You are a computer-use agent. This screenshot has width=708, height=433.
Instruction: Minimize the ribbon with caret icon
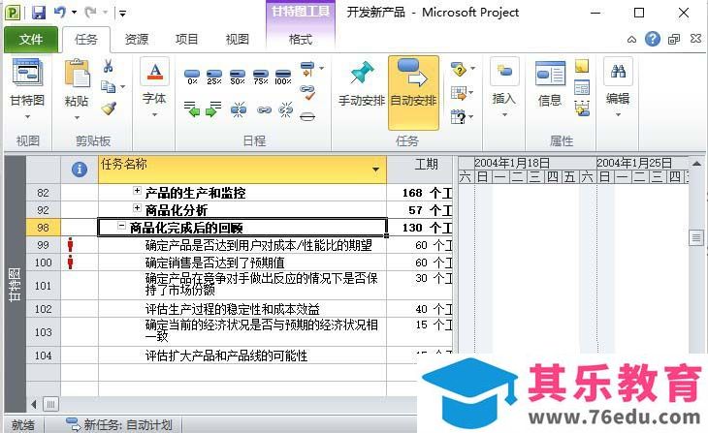[x=631, y=40]
